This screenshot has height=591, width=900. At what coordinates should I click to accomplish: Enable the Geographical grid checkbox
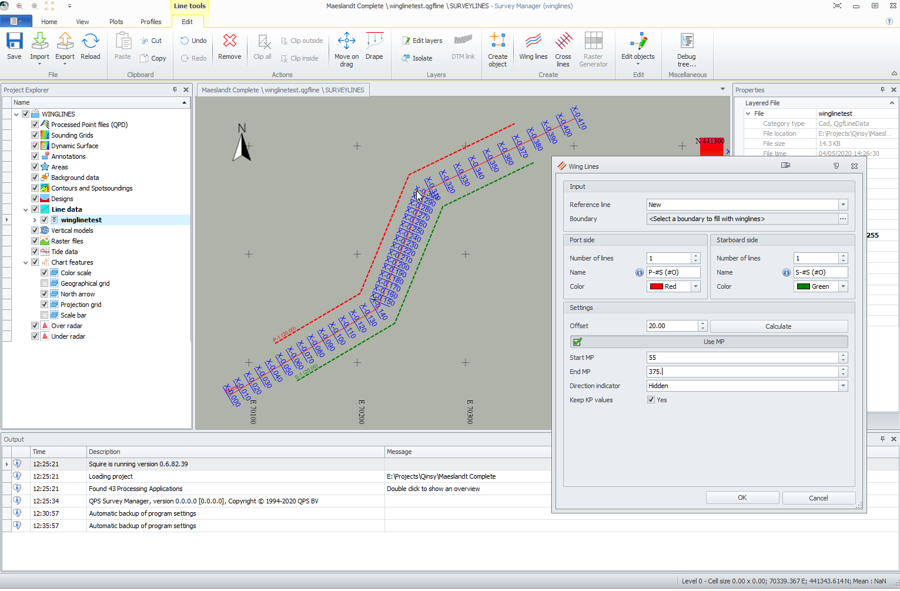pos(45,283)
